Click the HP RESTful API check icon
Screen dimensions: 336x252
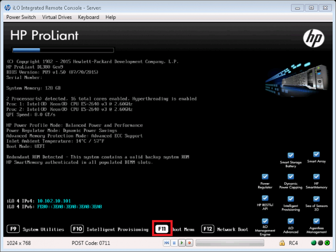(x=265, y=198)
